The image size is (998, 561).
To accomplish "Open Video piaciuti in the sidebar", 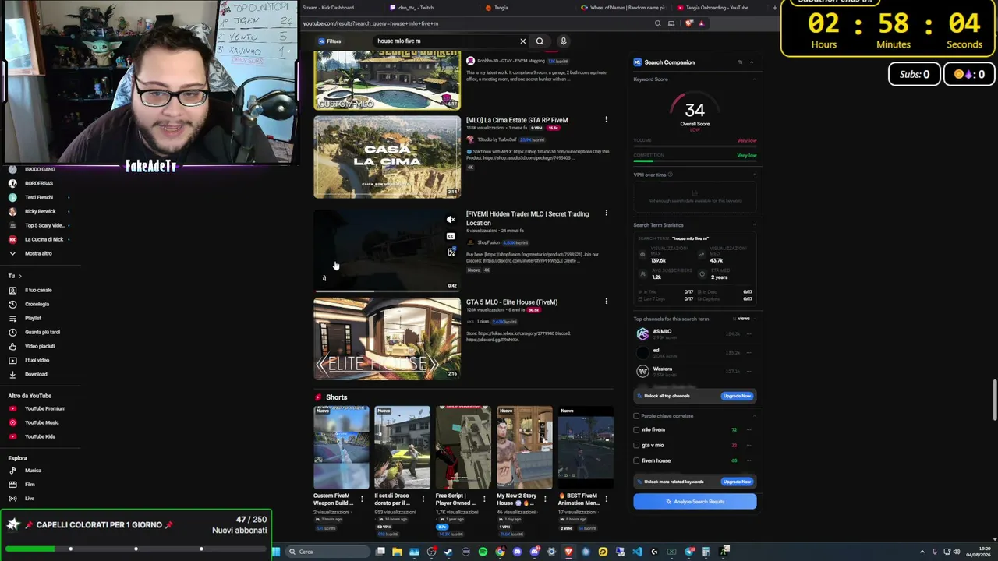I will pyautogui.click(x=40, y=346).
